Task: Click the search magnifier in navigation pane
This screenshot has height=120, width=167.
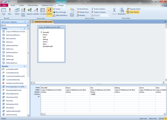Action: pos(28,25)
